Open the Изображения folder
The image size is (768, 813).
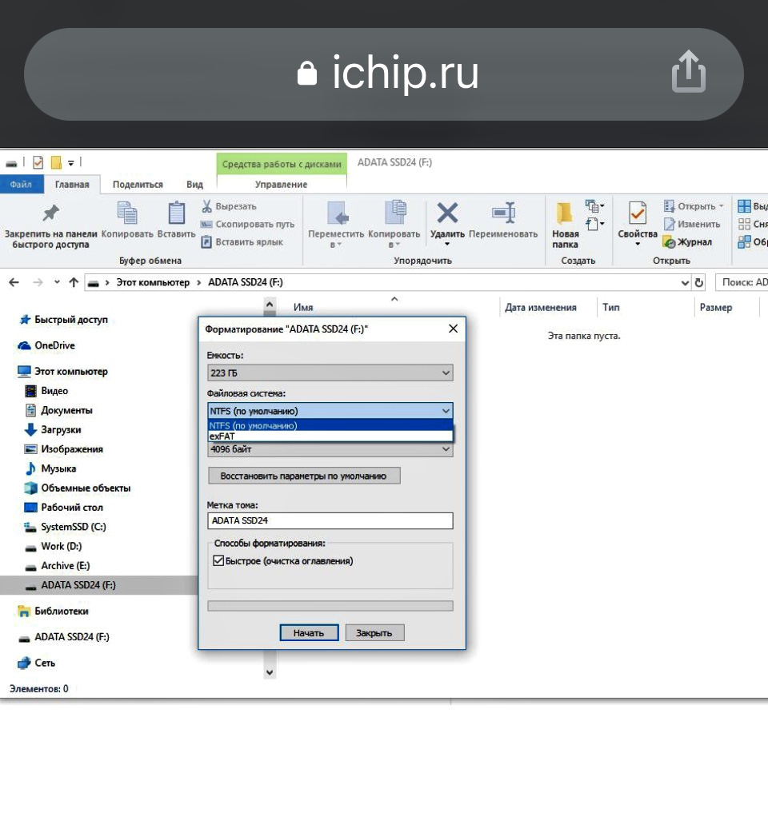click(x=64, y=449)
